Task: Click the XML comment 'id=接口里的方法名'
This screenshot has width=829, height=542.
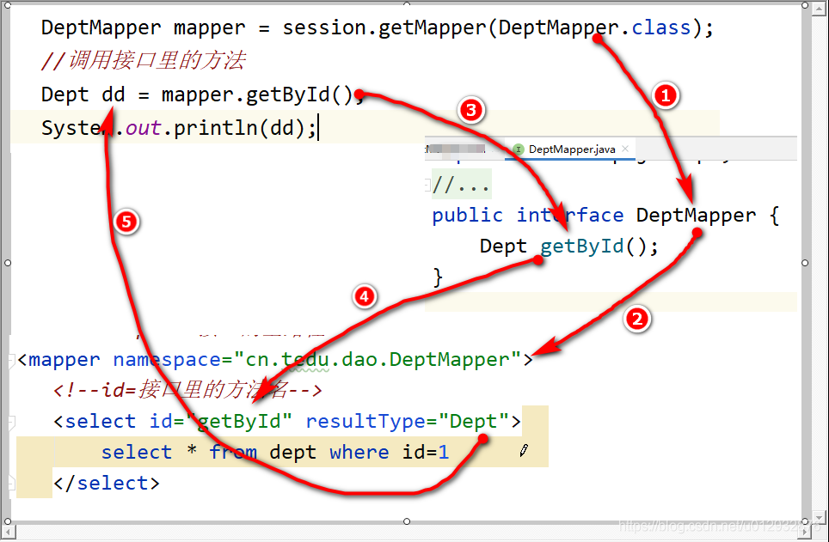Action: (x=193, y=391)
